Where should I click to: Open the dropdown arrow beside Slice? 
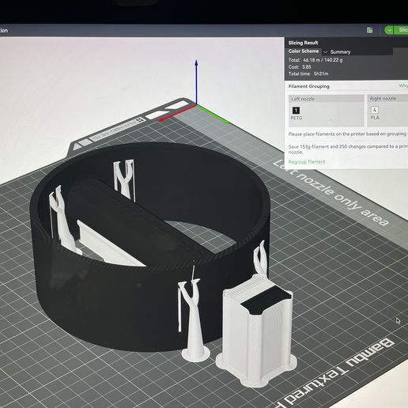tap(389, 30)
